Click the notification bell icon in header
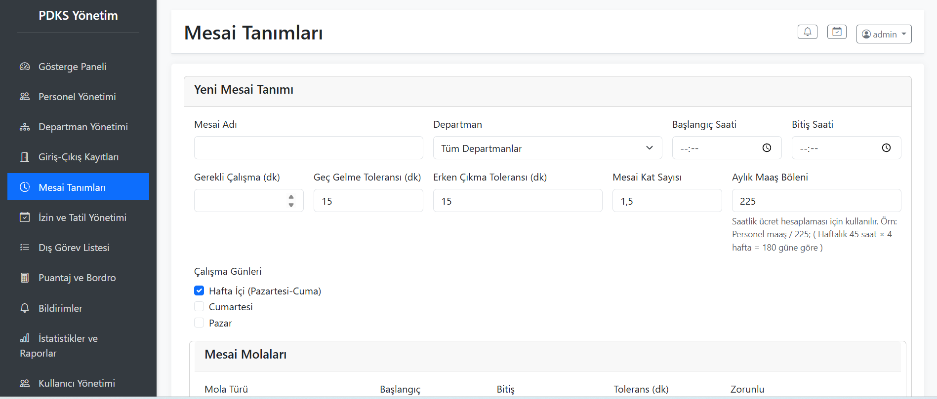Viewport: 937px width, 399px height. pyautogui.click(x=807, y=32)
